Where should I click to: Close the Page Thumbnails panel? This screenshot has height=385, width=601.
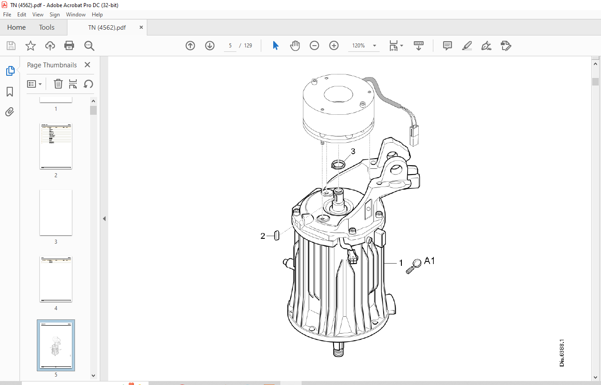coord(87,65)
